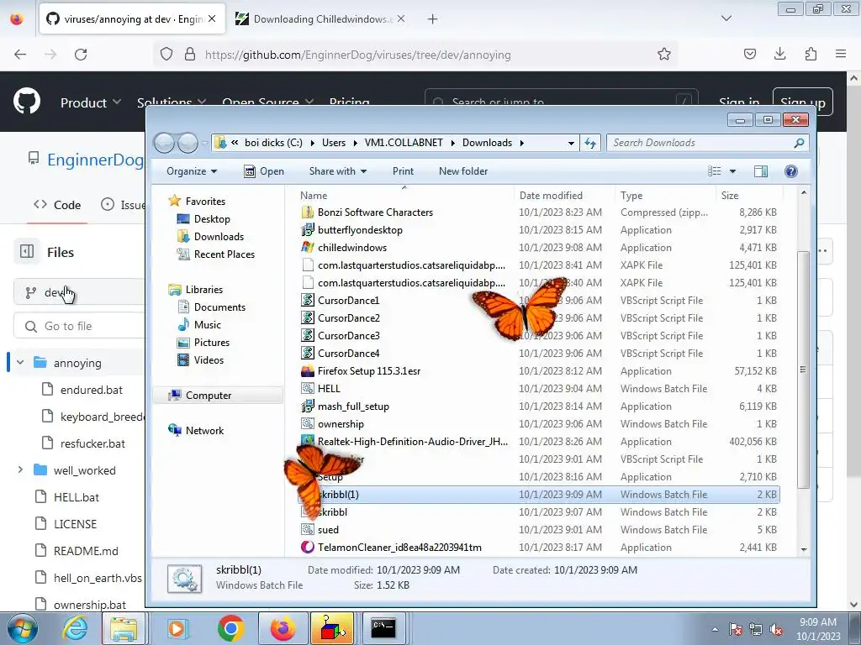Open HELL.bat in GitHub file tree
Viewport: 861px width, 645px height.
pyautogui.click(x=77, y=497)
